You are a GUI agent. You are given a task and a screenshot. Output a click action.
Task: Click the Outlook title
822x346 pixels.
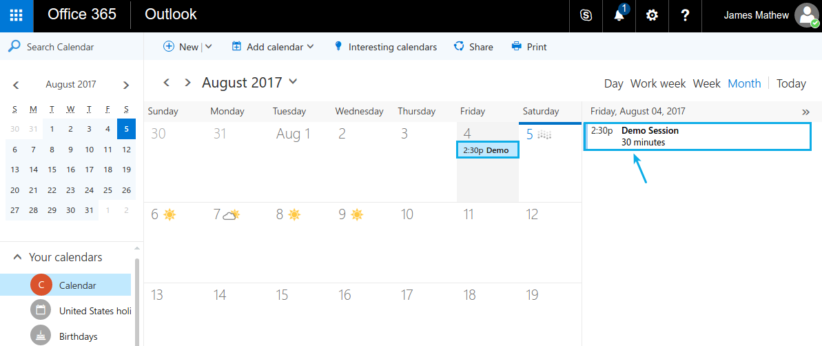click(171, 14)
